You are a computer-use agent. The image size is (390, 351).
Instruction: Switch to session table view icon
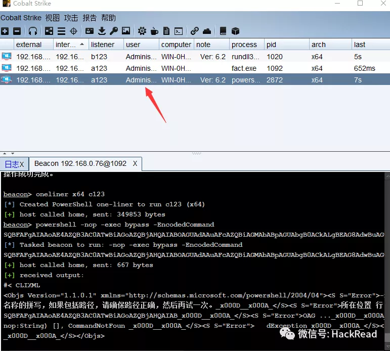(61, 31)
